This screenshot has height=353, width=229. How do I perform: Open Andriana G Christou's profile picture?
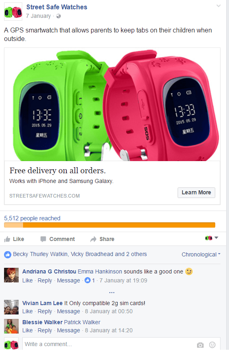[11, 275]
